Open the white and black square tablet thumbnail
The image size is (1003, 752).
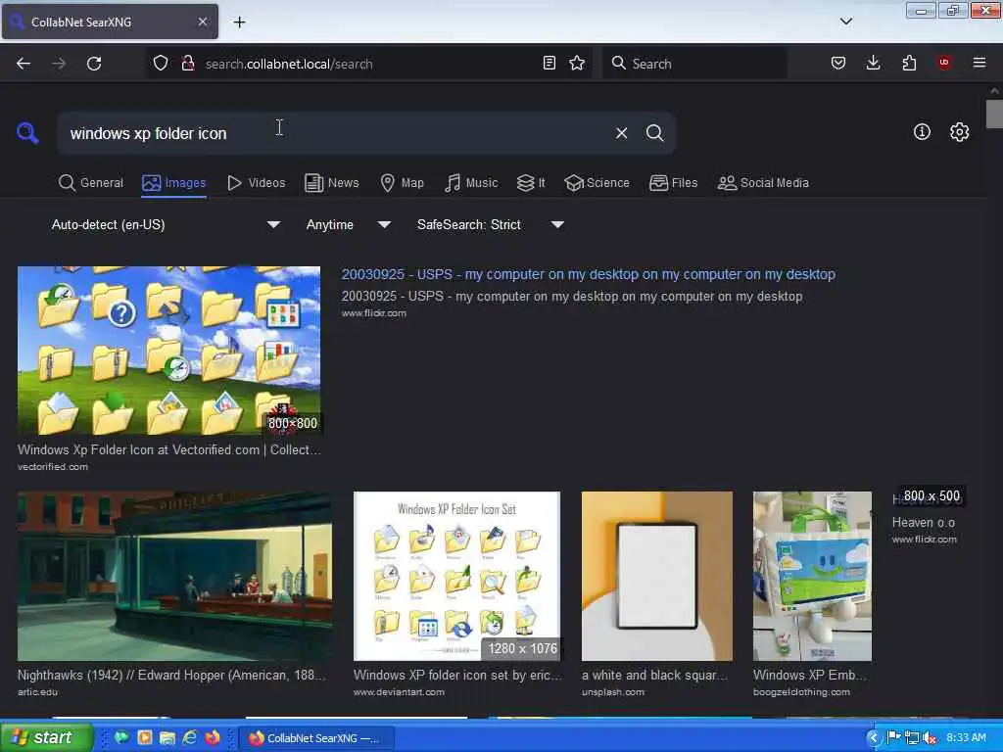[657, 576]
